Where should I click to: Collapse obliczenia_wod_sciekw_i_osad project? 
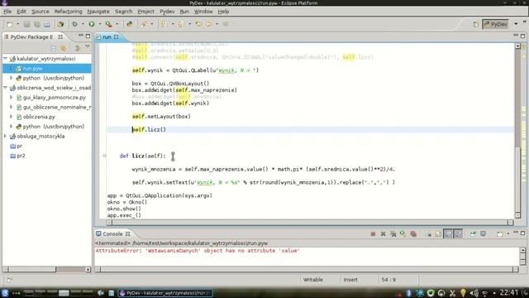click(6, 88)
